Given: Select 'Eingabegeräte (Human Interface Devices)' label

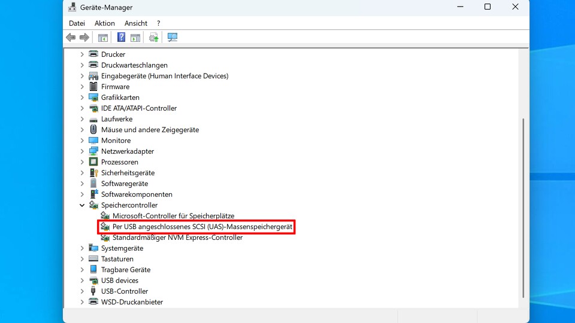Looking at the screenshot, I should pos(165,76).
